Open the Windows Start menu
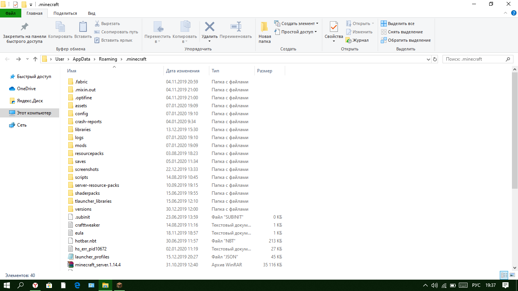Image resolution: width=518 pixels, height=291 pixels. (x=7, y=285)
